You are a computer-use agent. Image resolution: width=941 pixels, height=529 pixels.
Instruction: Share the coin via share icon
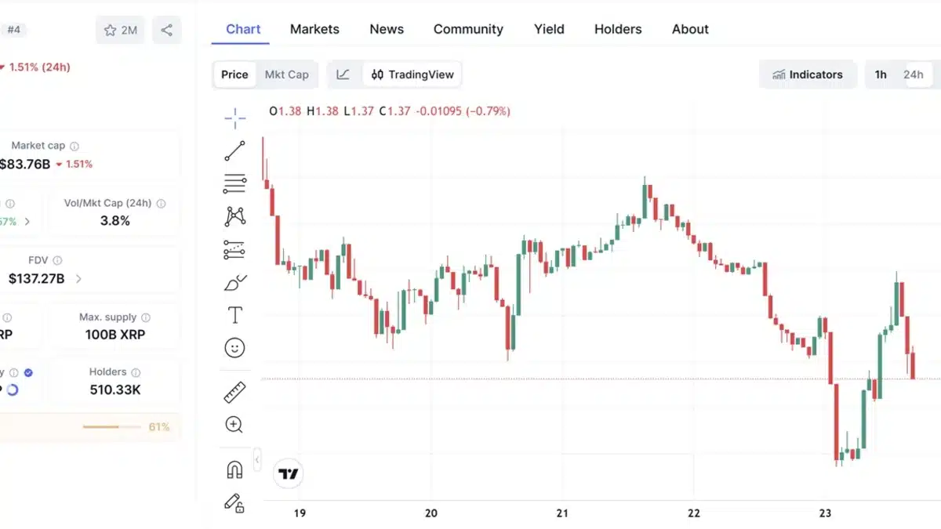166,29
